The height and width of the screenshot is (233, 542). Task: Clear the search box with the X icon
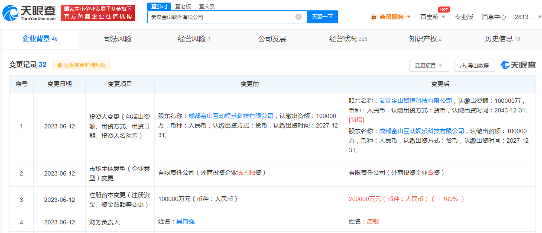[x=299, y=17]
